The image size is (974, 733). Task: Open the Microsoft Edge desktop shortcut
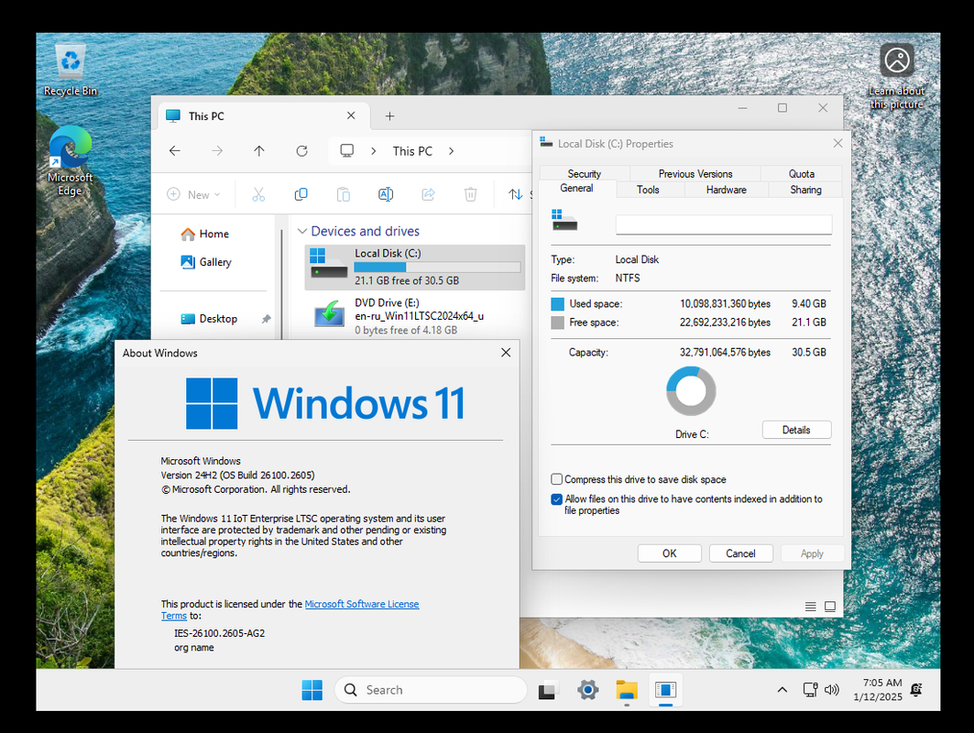pyautogui.click(x=71, y=161)
